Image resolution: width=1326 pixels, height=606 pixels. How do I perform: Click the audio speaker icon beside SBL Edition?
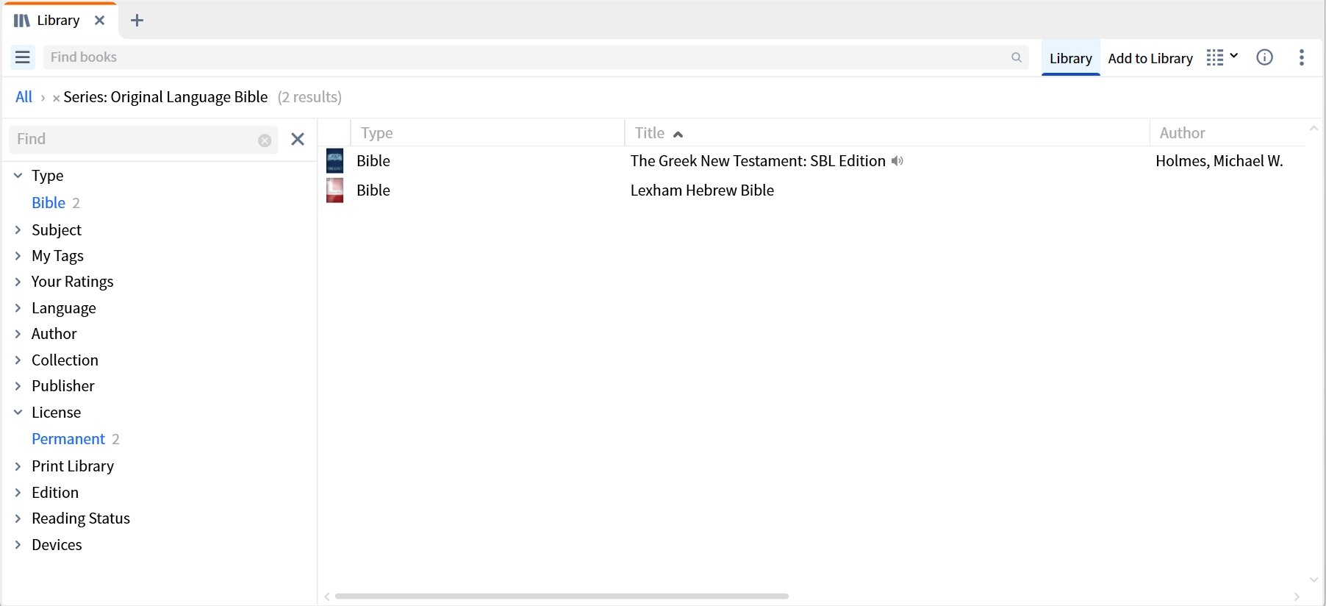click(x=897, y=161)
